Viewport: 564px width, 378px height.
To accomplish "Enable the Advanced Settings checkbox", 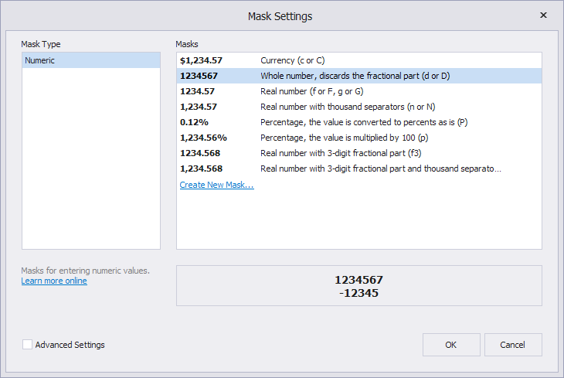I will click(28, 345).
